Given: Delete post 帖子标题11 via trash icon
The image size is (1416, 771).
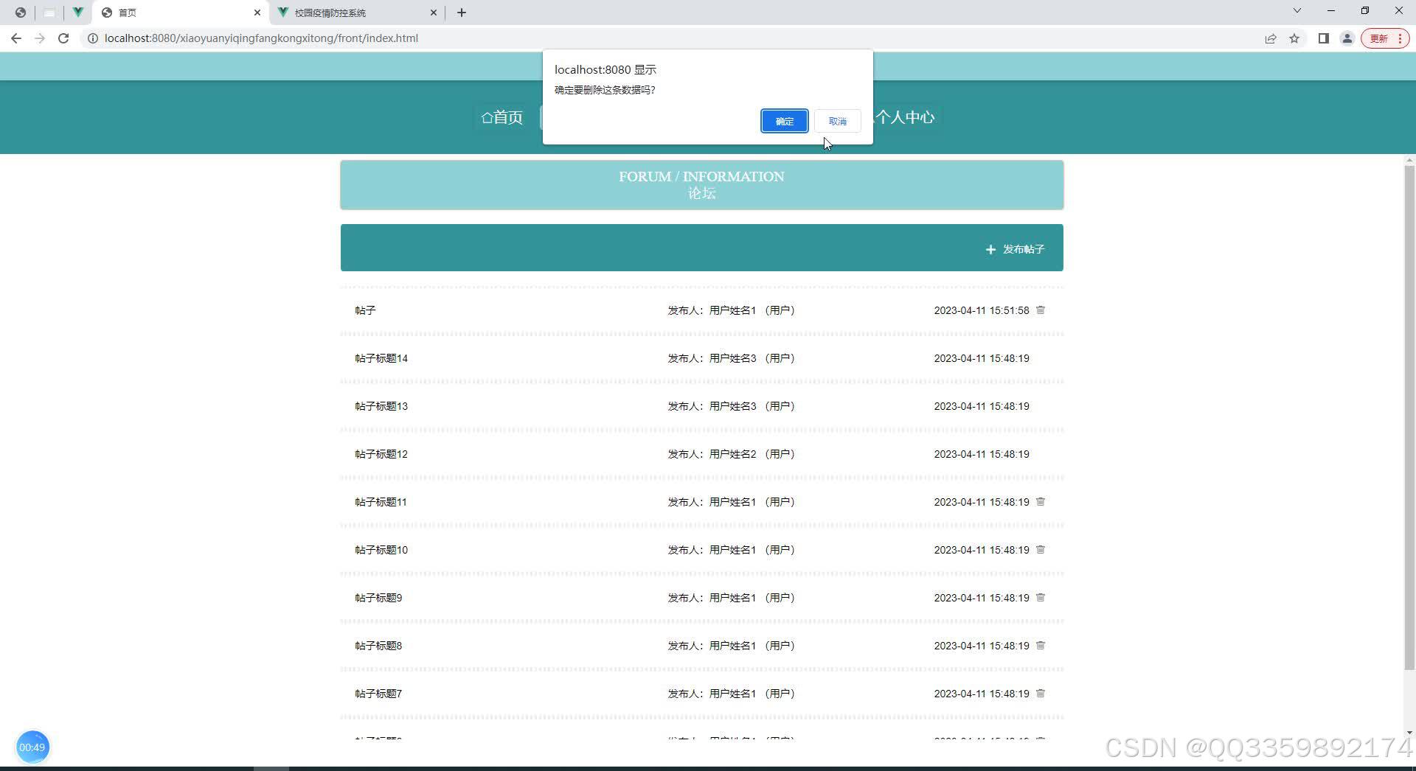Looking at the screenshot, I should click(x=1041, y=502).
